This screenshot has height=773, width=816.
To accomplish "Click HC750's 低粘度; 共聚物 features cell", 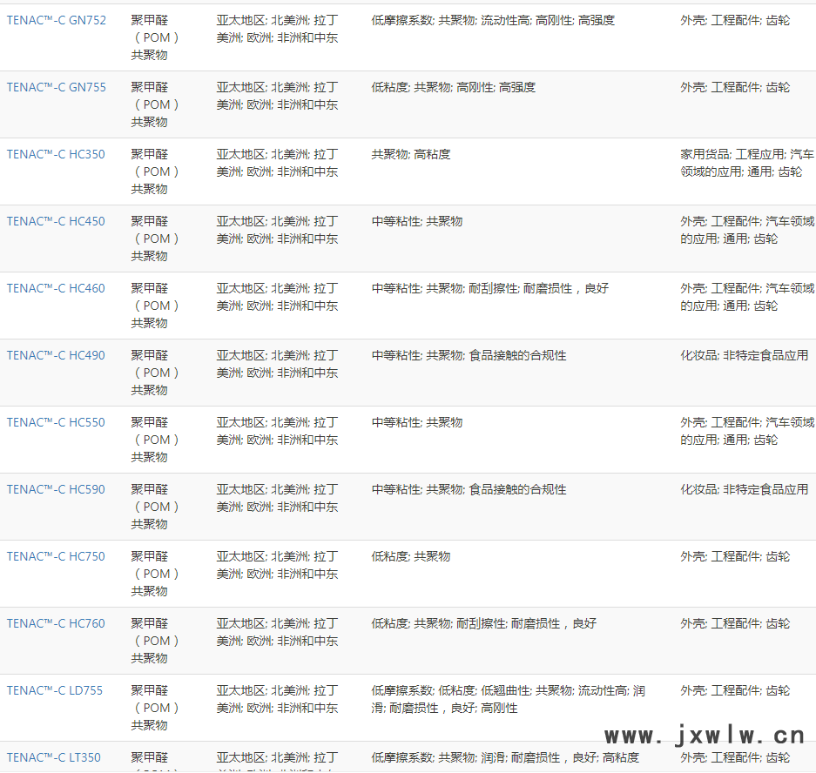I will tap(411, 556).
